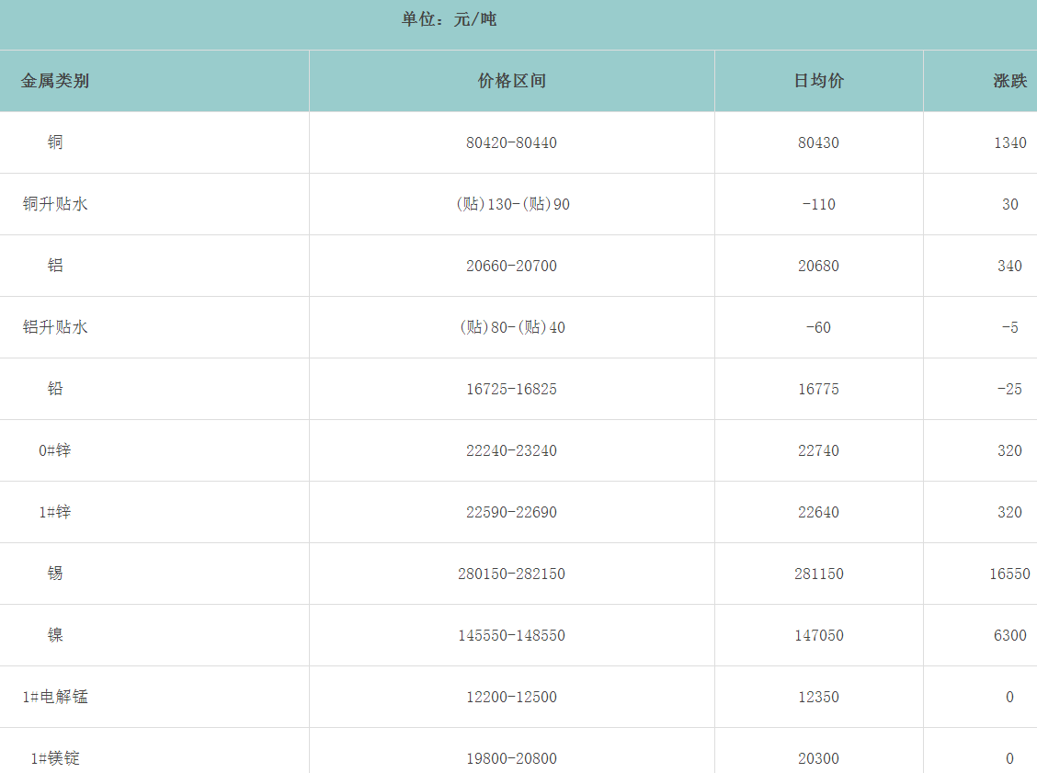Click lead price range 16725-16825

(511, 389)
